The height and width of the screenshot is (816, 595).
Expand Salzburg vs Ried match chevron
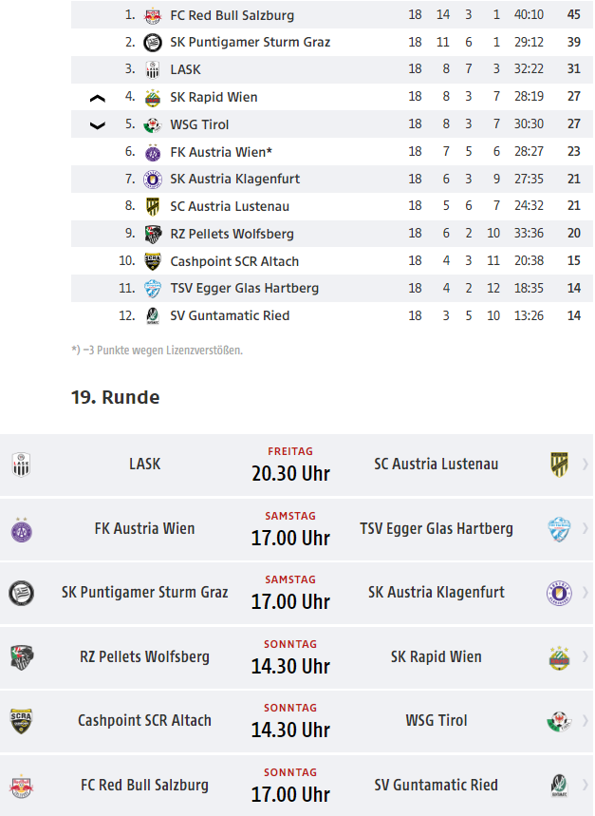click(x=586, y=785)
